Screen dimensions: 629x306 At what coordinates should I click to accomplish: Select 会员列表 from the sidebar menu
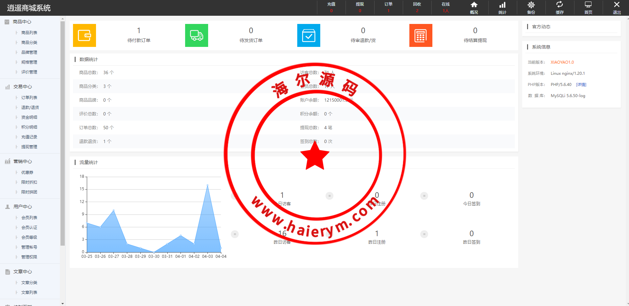click(29, 218)
